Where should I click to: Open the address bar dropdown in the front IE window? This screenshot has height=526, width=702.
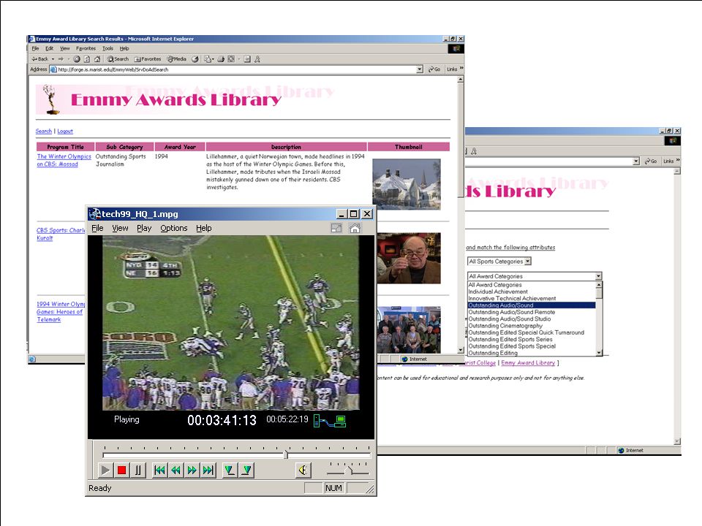[420, 69]
